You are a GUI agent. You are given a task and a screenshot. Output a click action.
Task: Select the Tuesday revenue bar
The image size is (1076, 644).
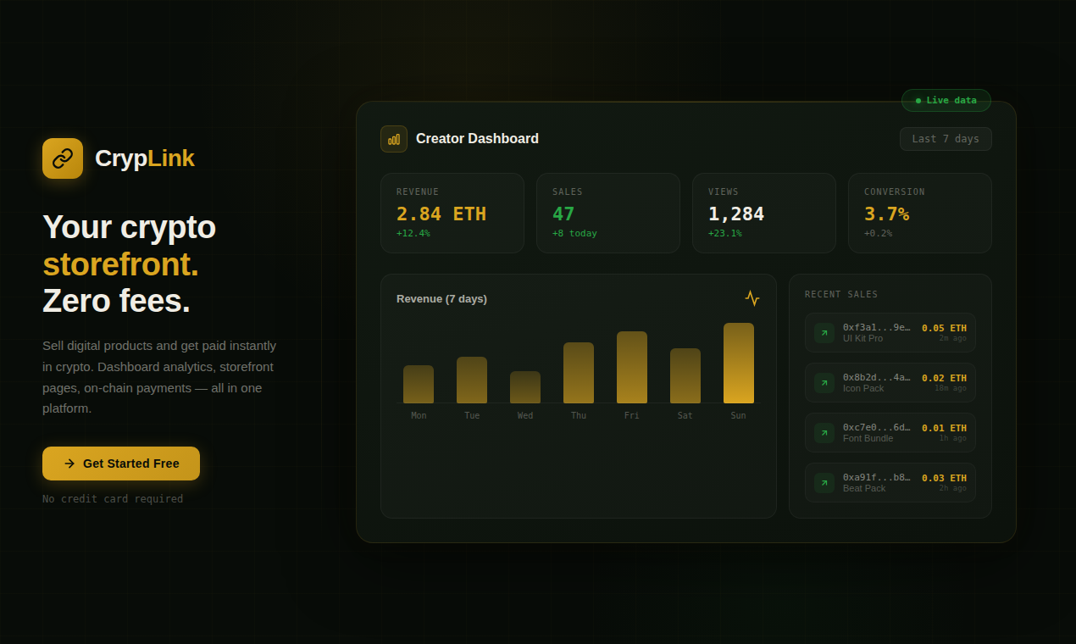[x=472, y=380]
